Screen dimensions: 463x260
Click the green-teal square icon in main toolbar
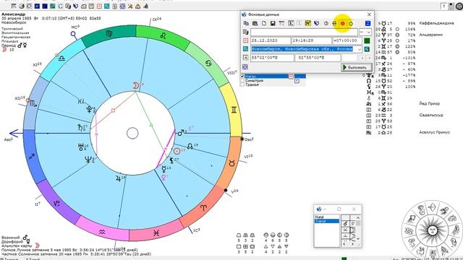click(52, 6)
